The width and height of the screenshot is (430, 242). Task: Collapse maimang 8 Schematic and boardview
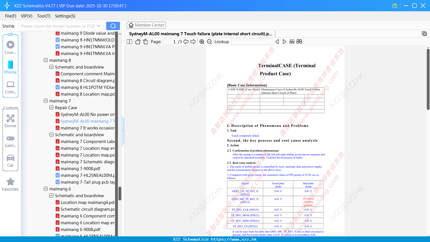51,67
